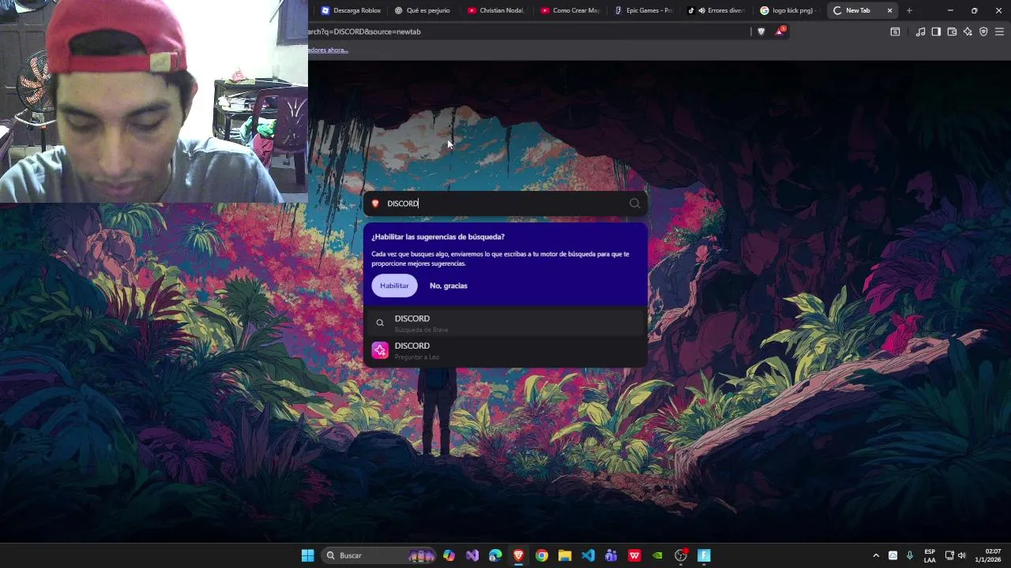Viewport: 1011px width, 568px height.
Task: Click the Leo icon beside DISCORD suggestion
Action: click(x=380, y=350)
